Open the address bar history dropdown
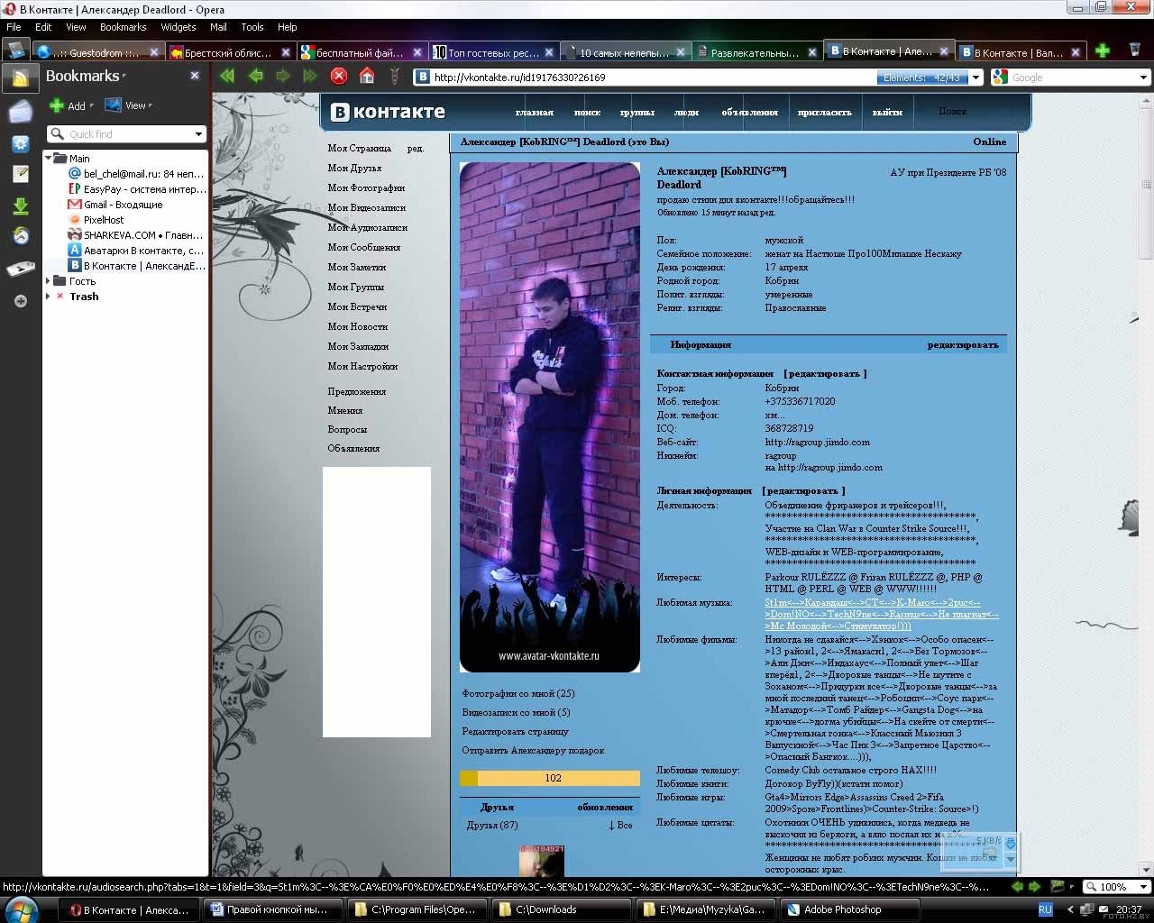The width and height of the screenshot is (1154, 923). click(975, 78)
